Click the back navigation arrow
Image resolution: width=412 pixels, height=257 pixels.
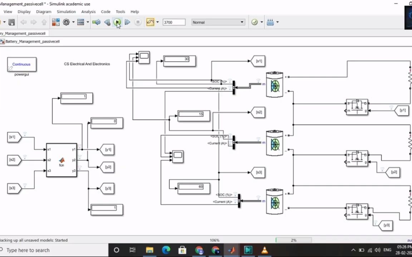point(23,22)
